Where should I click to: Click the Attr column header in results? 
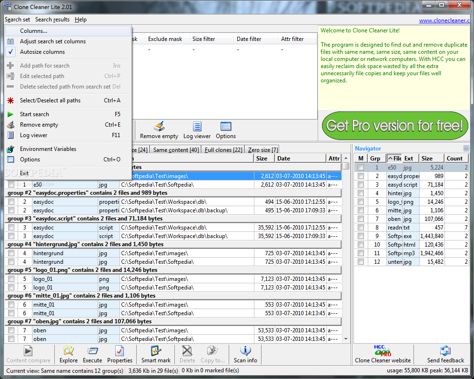pos(334,159)
